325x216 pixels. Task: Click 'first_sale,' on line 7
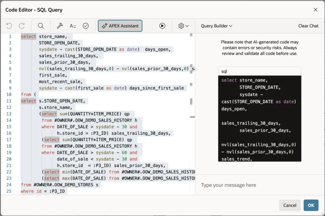53,75
